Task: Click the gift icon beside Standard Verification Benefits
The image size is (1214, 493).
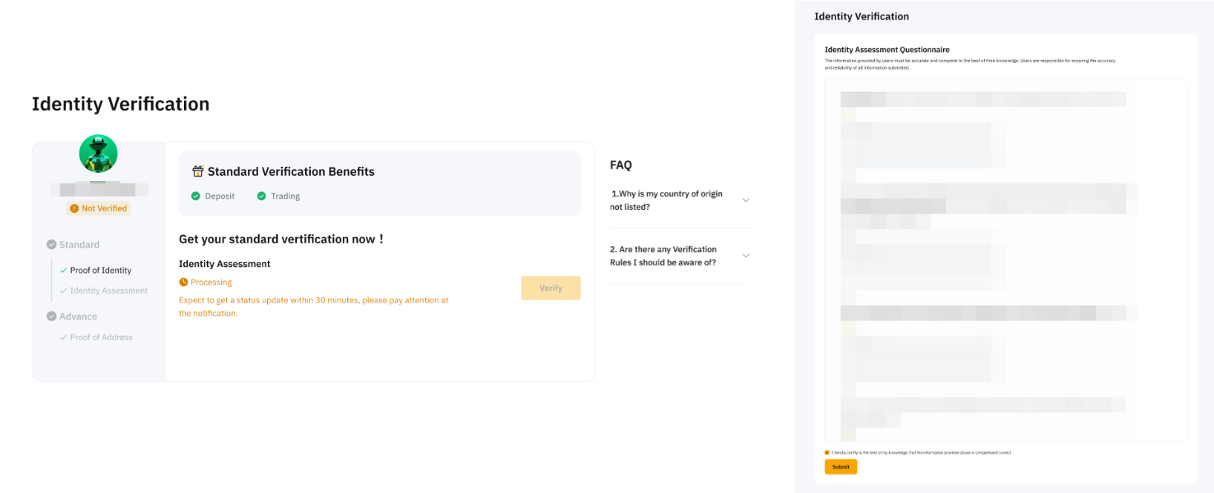Action: click(x=198, y=171)
